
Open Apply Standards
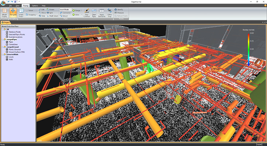(102, 13)
